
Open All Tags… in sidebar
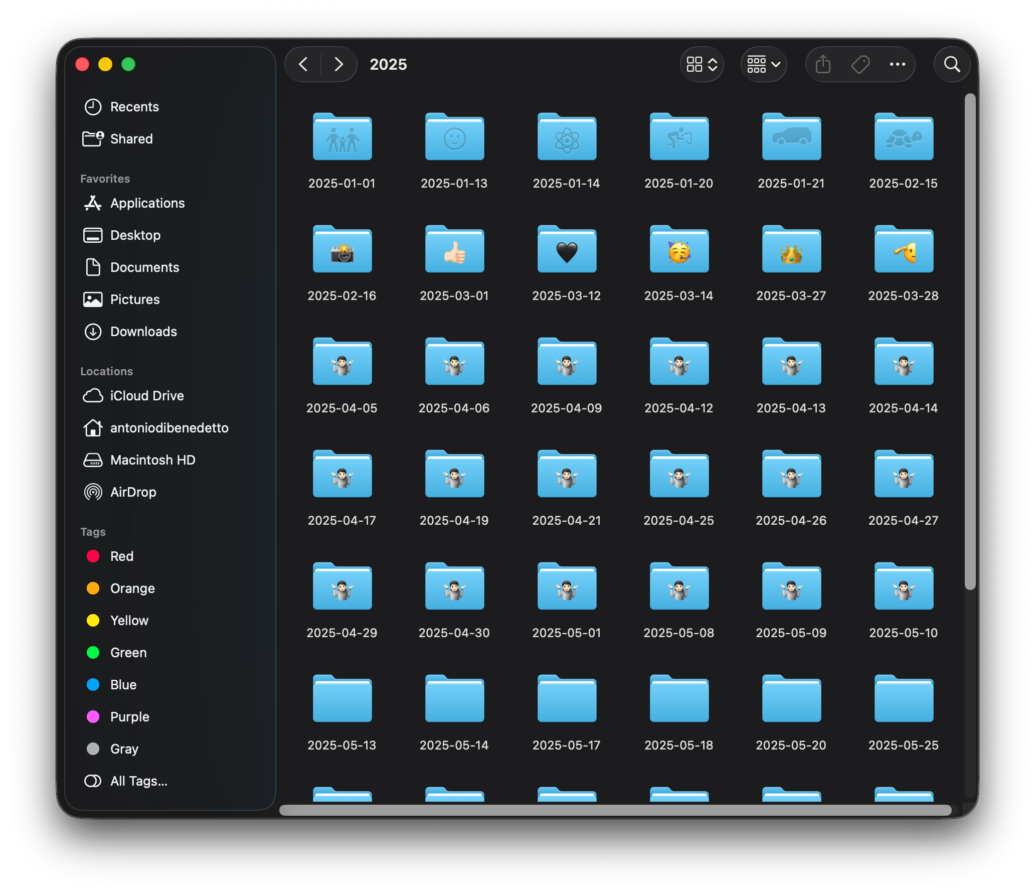click(x=138, y=781)
